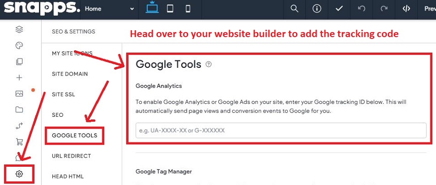Open the Home page dropdown
This screenshot has width=436, height=185.
110,9
